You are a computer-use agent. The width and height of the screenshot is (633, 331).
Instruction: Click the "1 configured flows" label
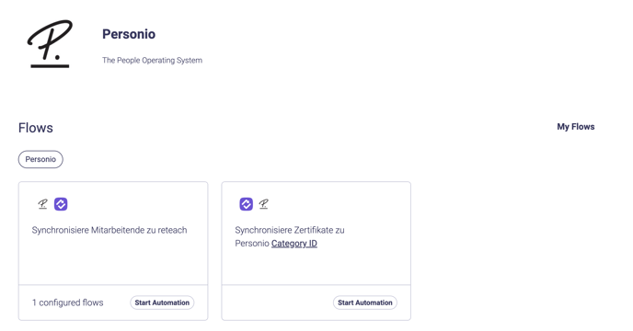pyautogui.click(x=68, y=302)
